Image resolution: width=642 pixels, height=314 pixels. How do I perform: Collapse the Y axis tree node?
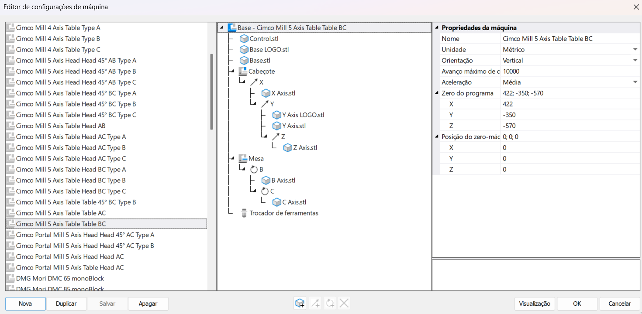[254, 104]
